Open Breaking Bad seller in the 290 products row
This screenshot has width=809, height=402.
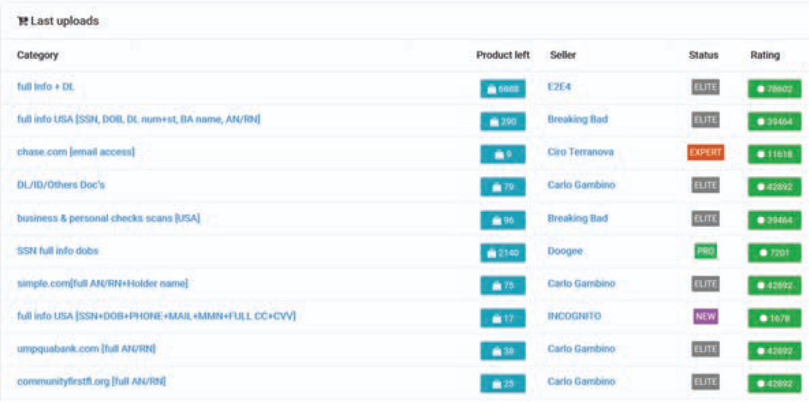pos(578,119)
